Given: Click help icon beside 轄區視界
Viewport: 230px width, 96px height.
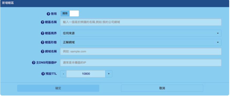Looking at the screenshot, I should (42, 33).
